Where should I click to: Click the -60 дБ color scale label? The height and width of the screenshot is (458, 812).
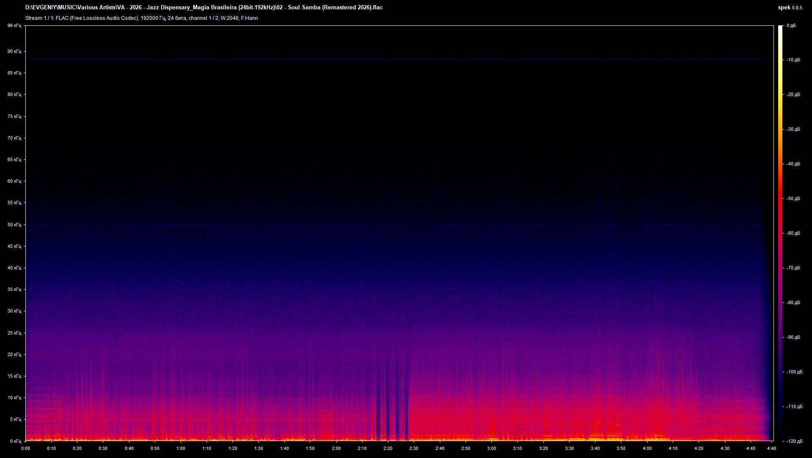[x=793, y=233]
